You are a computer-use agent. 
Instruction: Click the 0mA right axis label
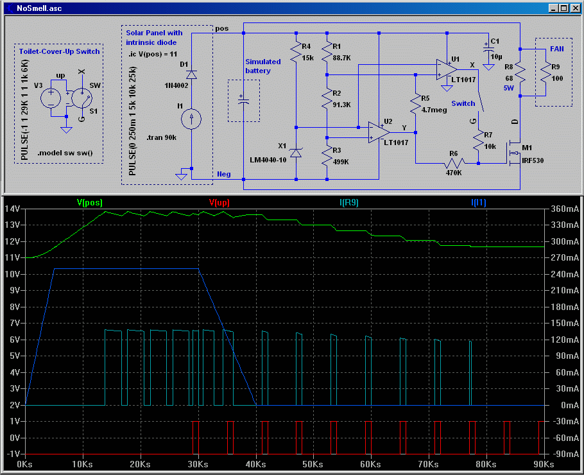570,405
